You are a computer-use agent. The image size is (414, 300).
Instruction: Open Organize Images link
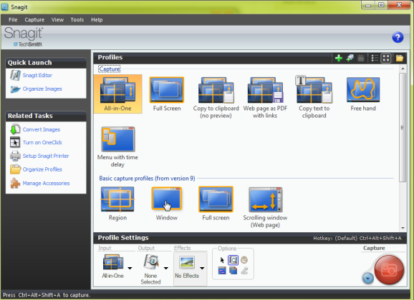[x=42, y=89]
